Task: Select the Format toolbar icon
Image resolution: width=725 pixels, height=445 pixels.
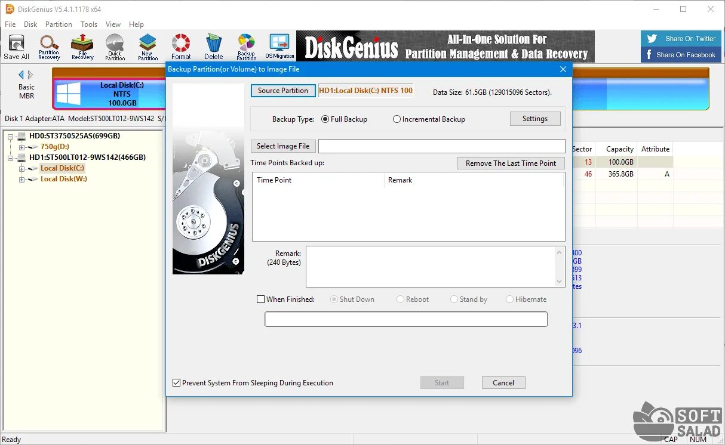Action: coord(181,47)
